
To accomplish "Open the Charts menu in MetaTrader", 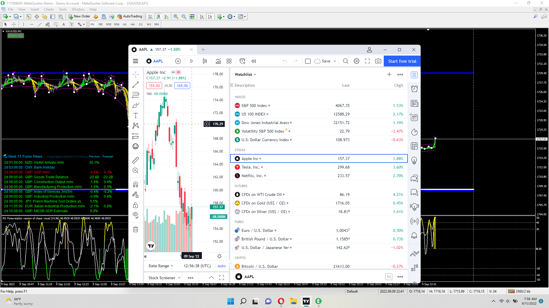I will (49, 9).
